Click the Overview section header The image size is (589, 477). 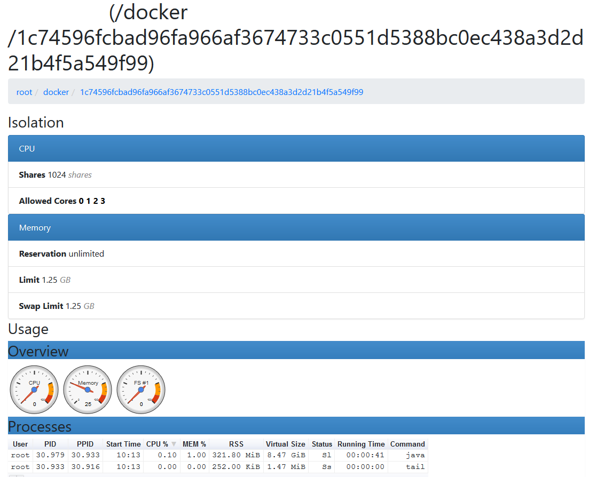[296, 351]
